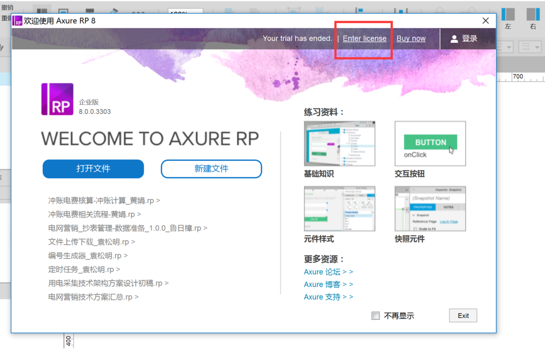Open the list dropdown at the right edge of the main window
The image size is (545, 349).
(x=529, y=46)
